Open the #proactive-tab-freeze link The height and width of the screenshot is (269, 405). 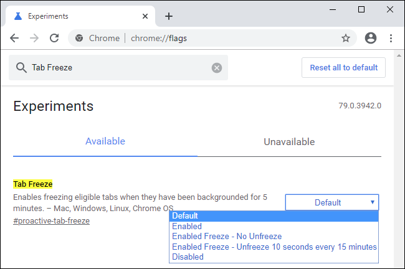[51, 221]
